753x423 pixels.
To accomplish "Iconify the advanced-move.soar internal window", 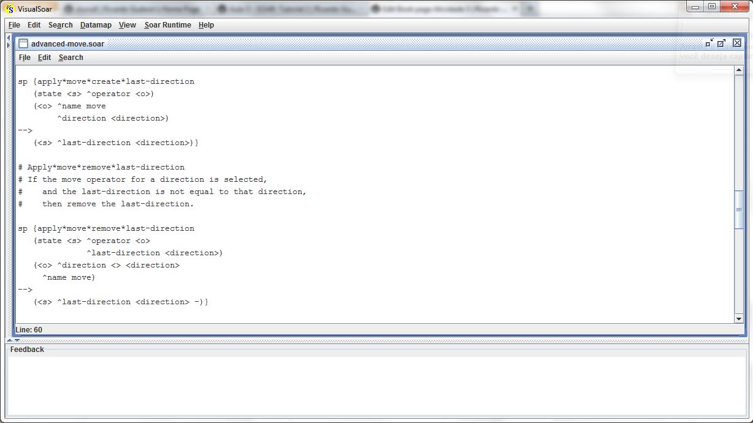I will [709, 43].
